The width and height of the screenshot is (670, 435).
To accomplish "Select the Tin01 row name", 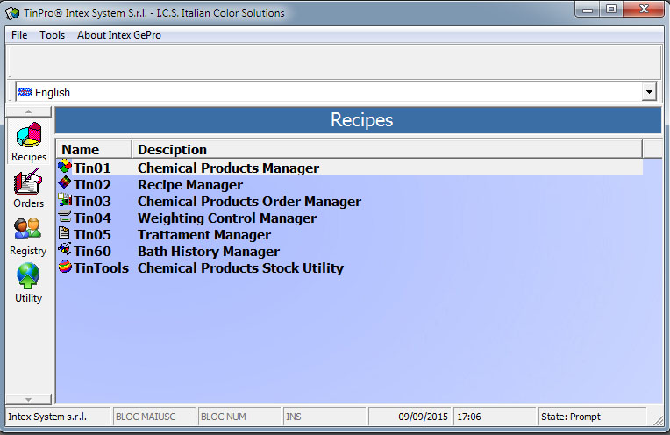I will point(92,168).
